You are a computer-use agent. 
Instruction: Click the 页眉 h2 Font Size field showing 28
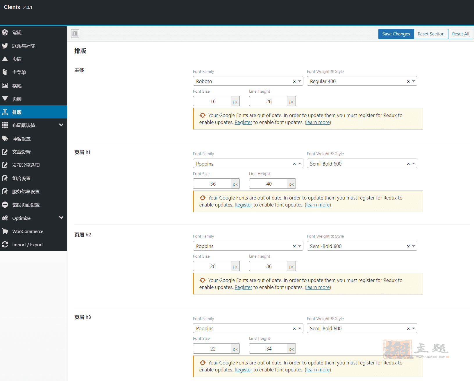(x=212, y=266)
